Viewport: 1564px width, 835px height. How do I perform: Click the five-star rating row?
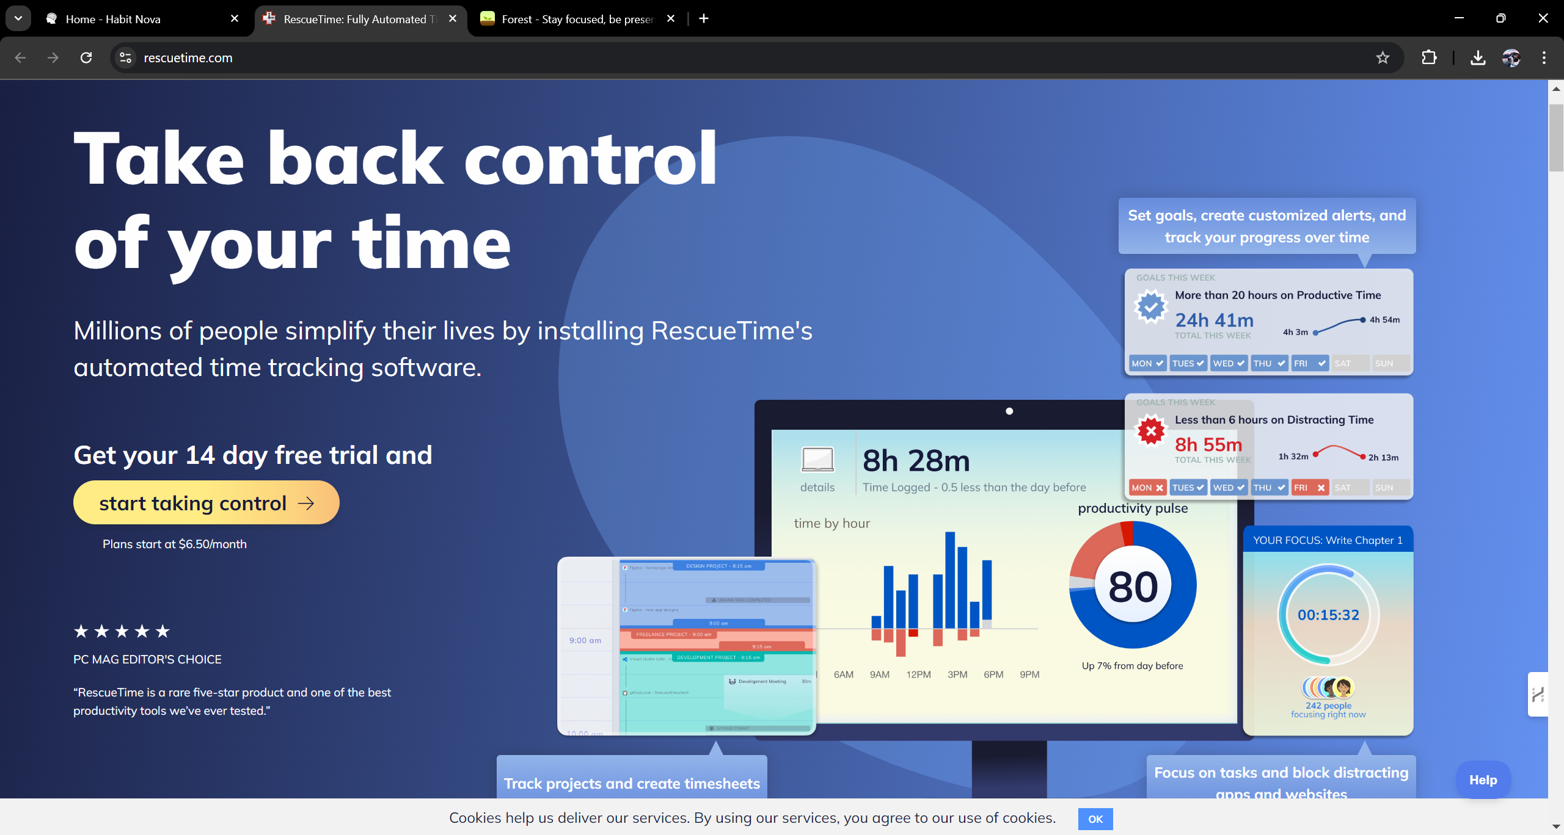tap(122, 631)
